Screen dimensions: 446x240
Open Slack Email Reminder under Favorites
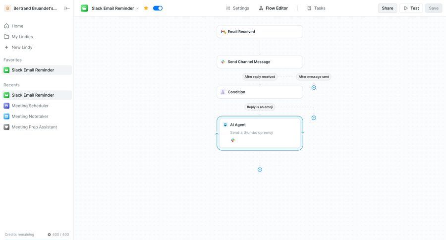[x=37, y=70]
